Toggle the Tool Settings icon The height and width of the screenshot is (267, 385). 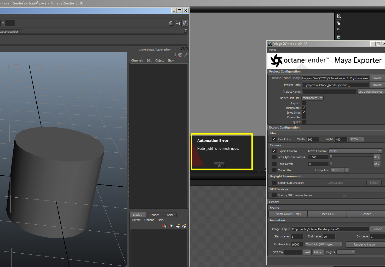[178, 23]
